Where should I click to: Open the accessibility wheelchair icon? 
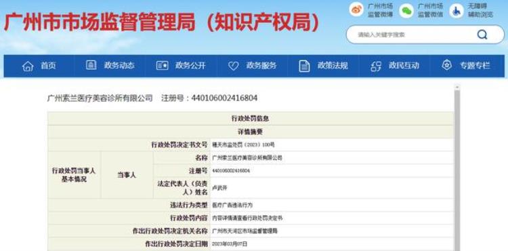[457, 11]
